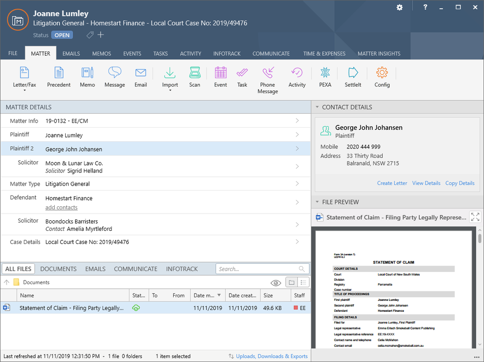This screenshot has height=362, width=484.
Task: Switch the file list to folder view
Action: (290, 282)
